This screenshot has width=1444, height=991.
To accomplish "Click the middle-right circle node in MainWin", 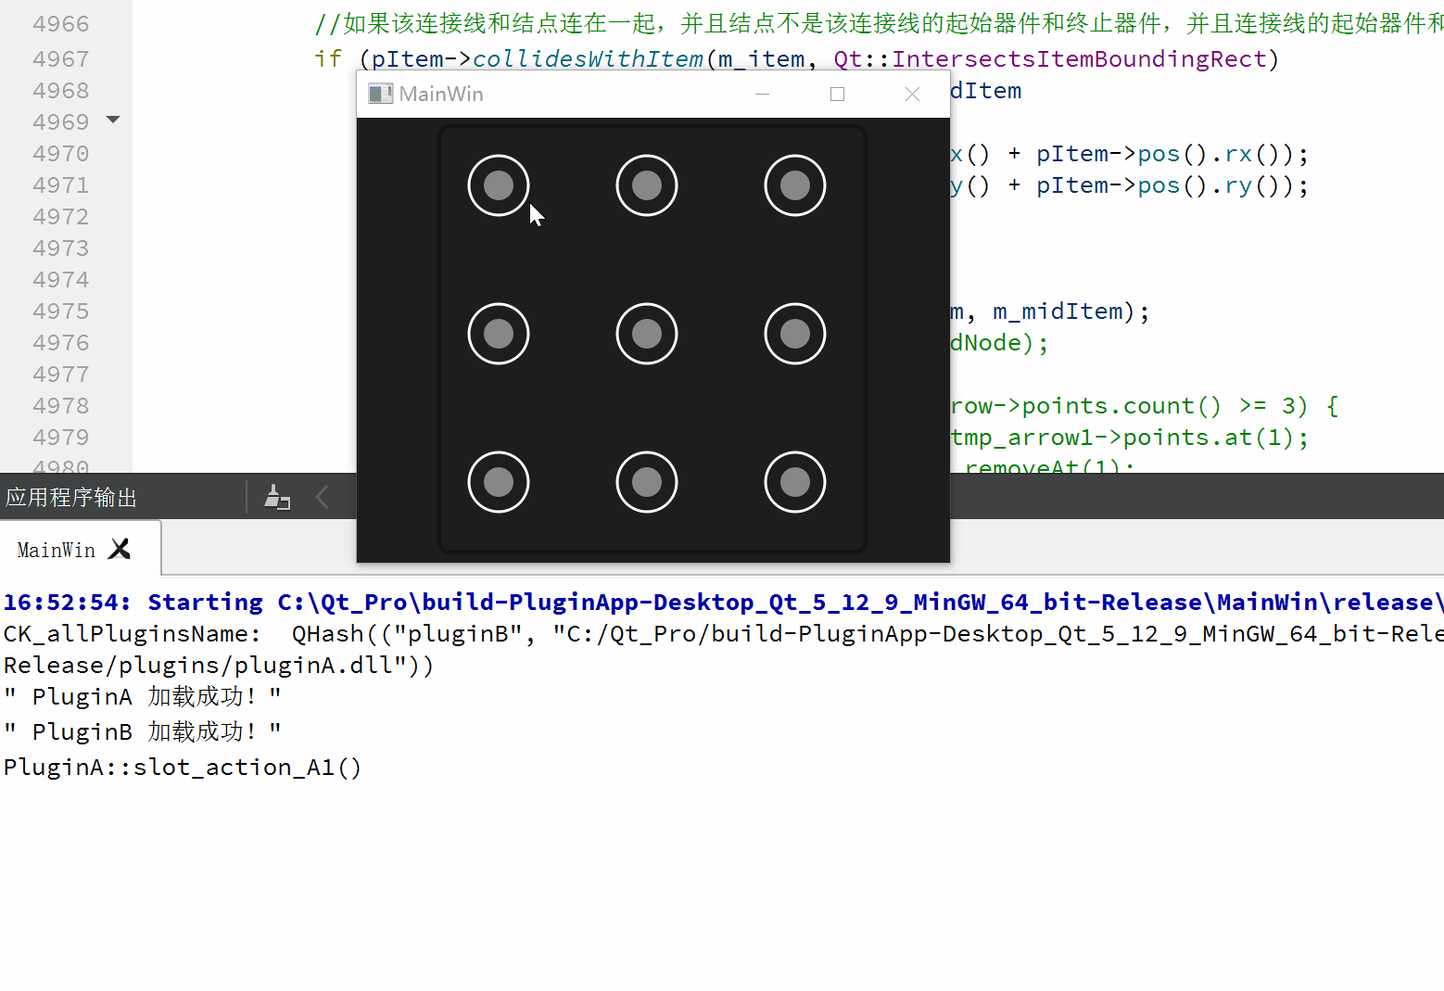I will coord(795,334).
